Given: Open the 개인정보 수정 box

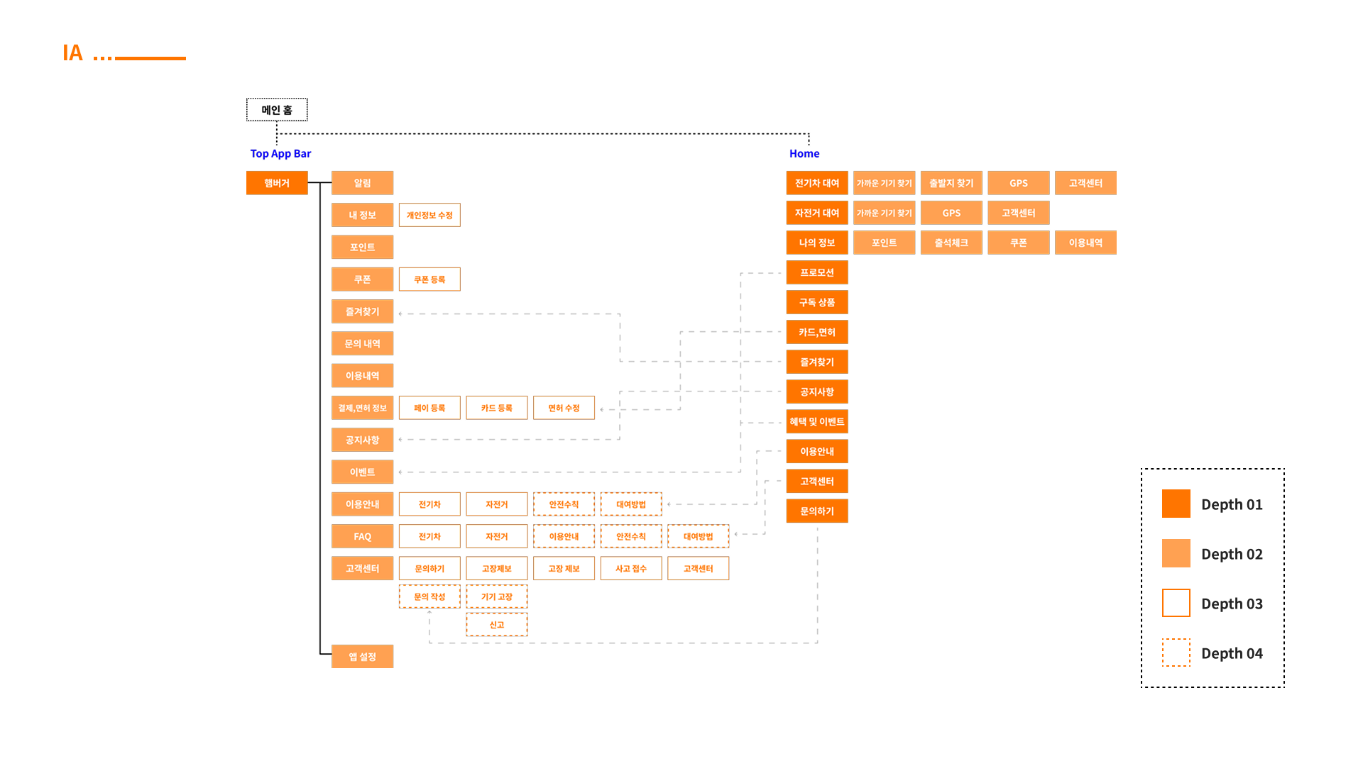Looking at the screenshot, I should 429,215.
